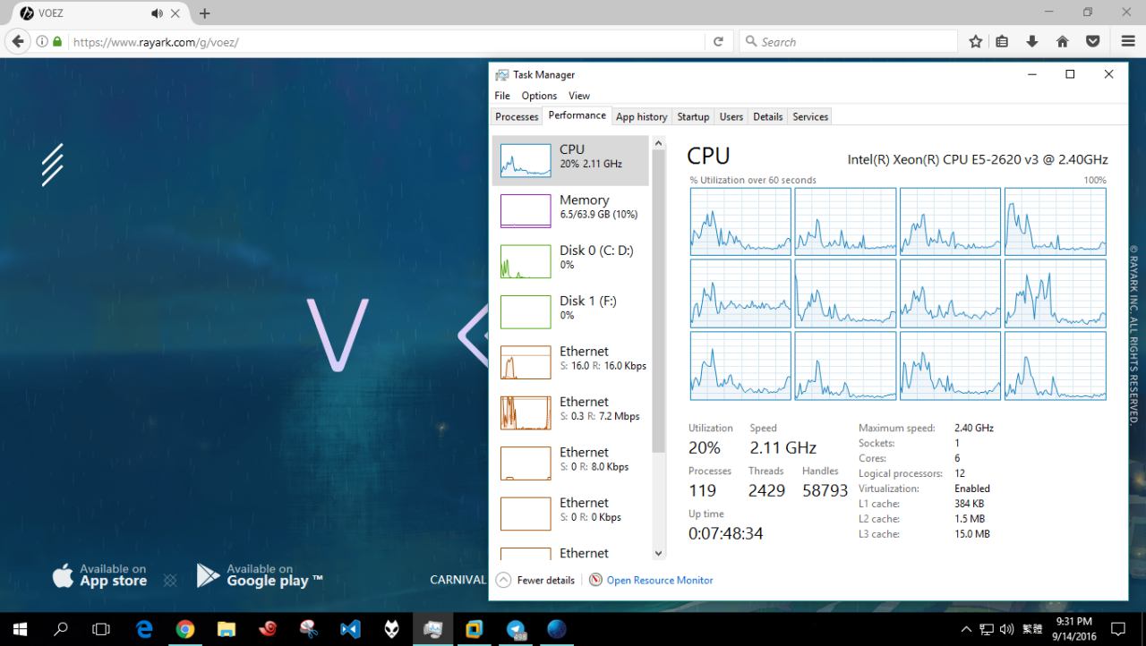Go back in Firefox

pos(18,41)
